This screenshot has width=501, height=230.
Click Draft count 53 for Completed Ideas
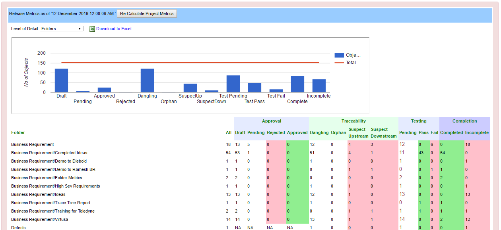pyautogui.click(x=237, y=153)
